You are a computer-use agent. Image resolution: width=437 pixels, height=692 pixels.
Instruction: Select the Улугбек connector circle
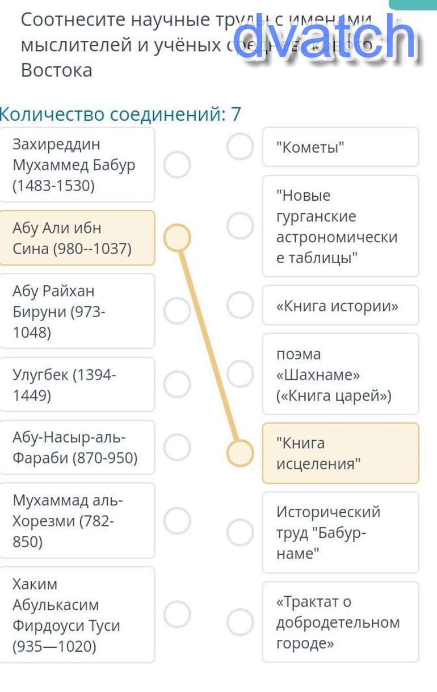pos(177,384)
